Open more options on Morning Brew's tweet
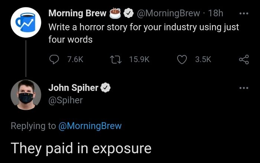 [244, 13]
